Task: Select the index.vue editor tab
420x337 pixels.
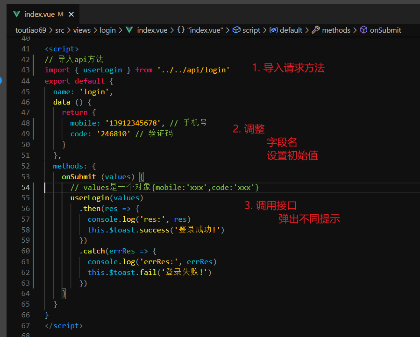Action: (x=43, y=14)
